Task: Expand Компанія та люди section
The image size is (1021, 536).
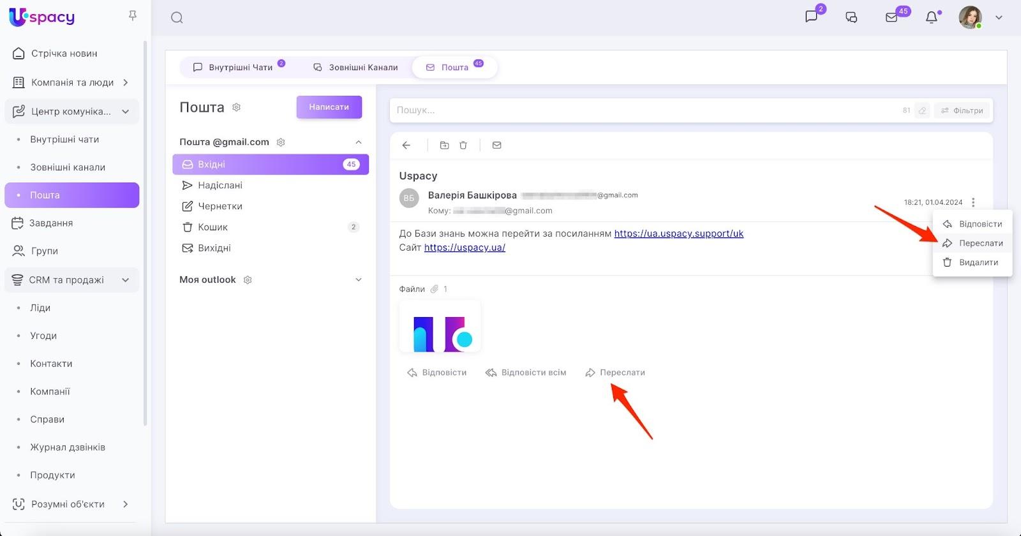Action: click(x=126, y=82)
